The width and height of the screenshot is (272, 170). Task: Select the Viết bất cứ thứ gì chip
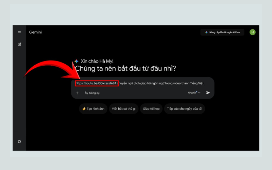124,109
